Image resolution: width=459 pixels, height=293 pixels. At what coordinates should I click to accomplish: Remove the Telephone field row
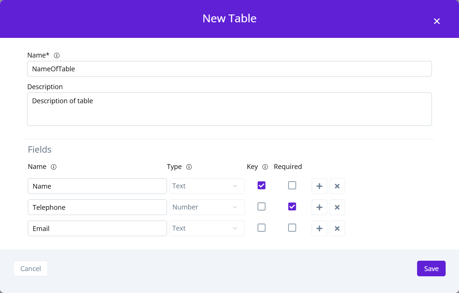(x=337, y=207)
